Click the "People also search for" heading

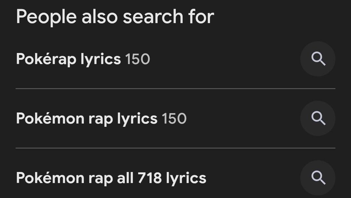tap(115, 16)
